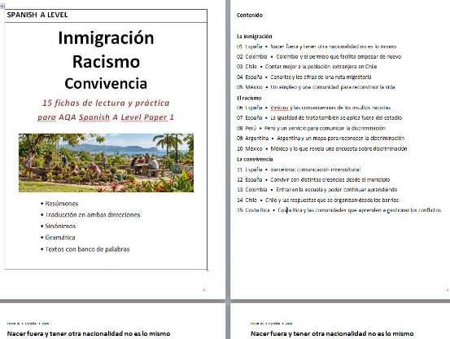Click entry 12 'Convivir con distintas creencias'

313,180
